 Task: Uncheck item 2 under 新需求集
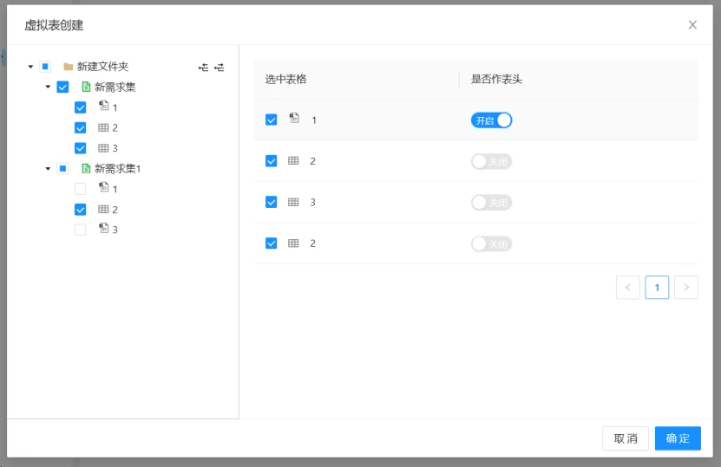80,127
